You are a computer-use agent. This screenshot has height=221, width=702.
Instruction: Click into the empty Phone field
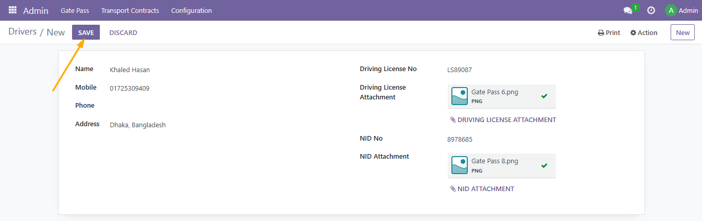point(206,106)
